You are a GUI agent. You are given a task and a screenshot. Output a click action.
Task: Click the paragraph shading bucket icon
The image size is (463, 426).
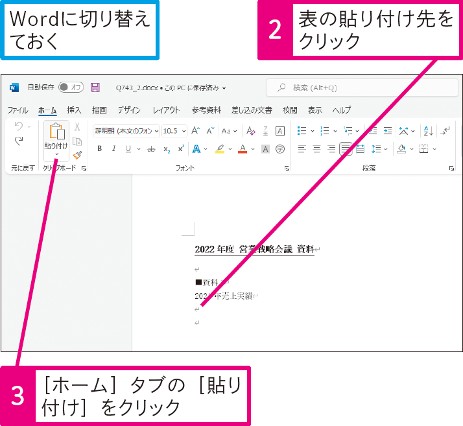pos(401,149)
